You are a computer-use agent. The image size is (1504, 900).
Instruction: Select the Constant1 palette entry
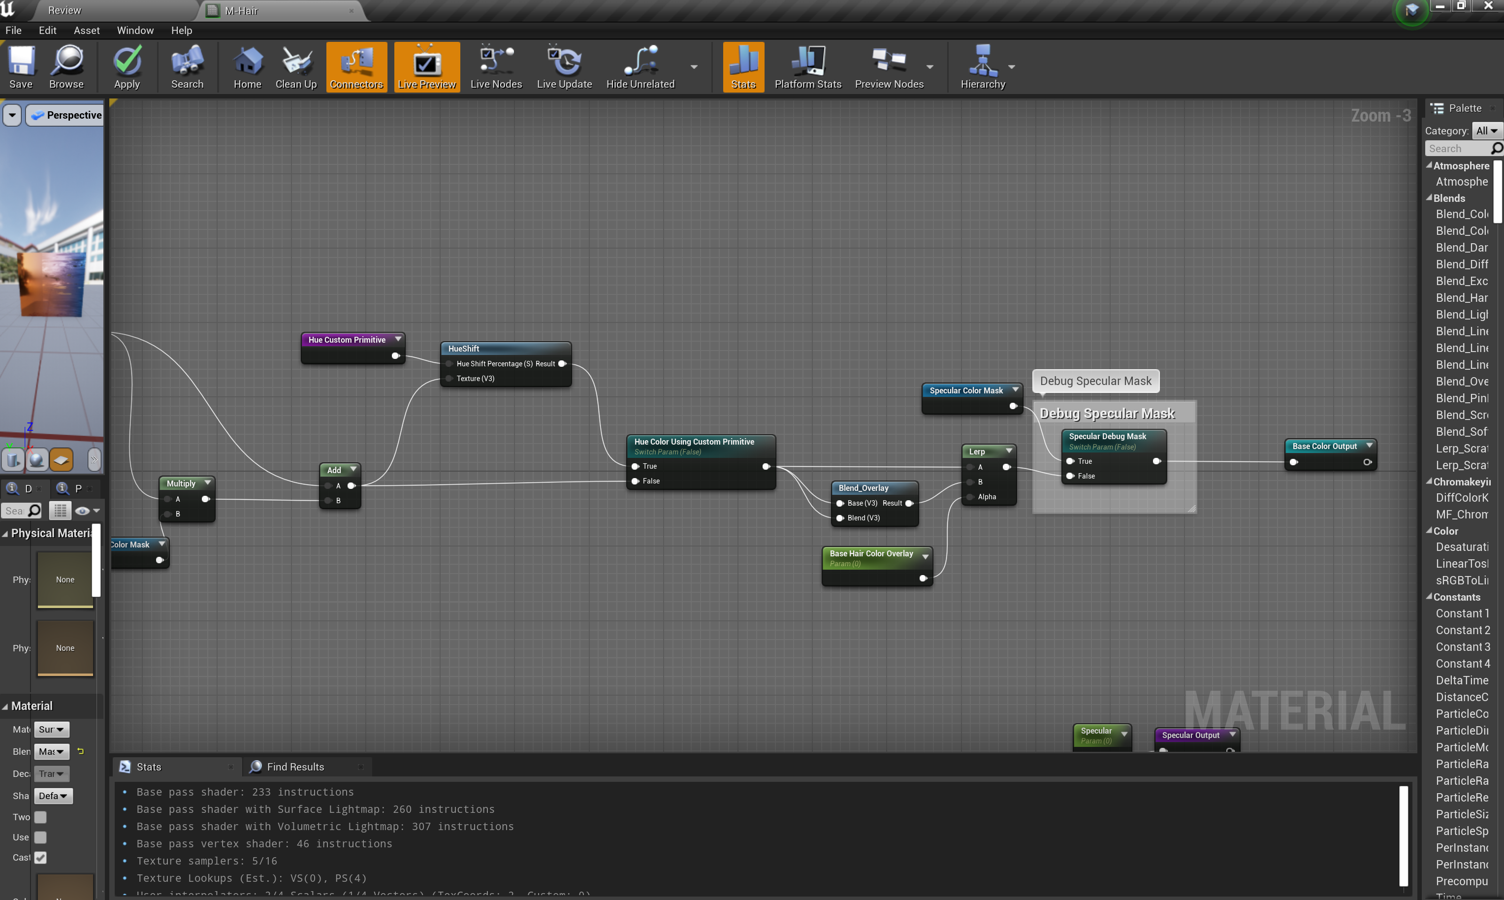point(1462,614)
